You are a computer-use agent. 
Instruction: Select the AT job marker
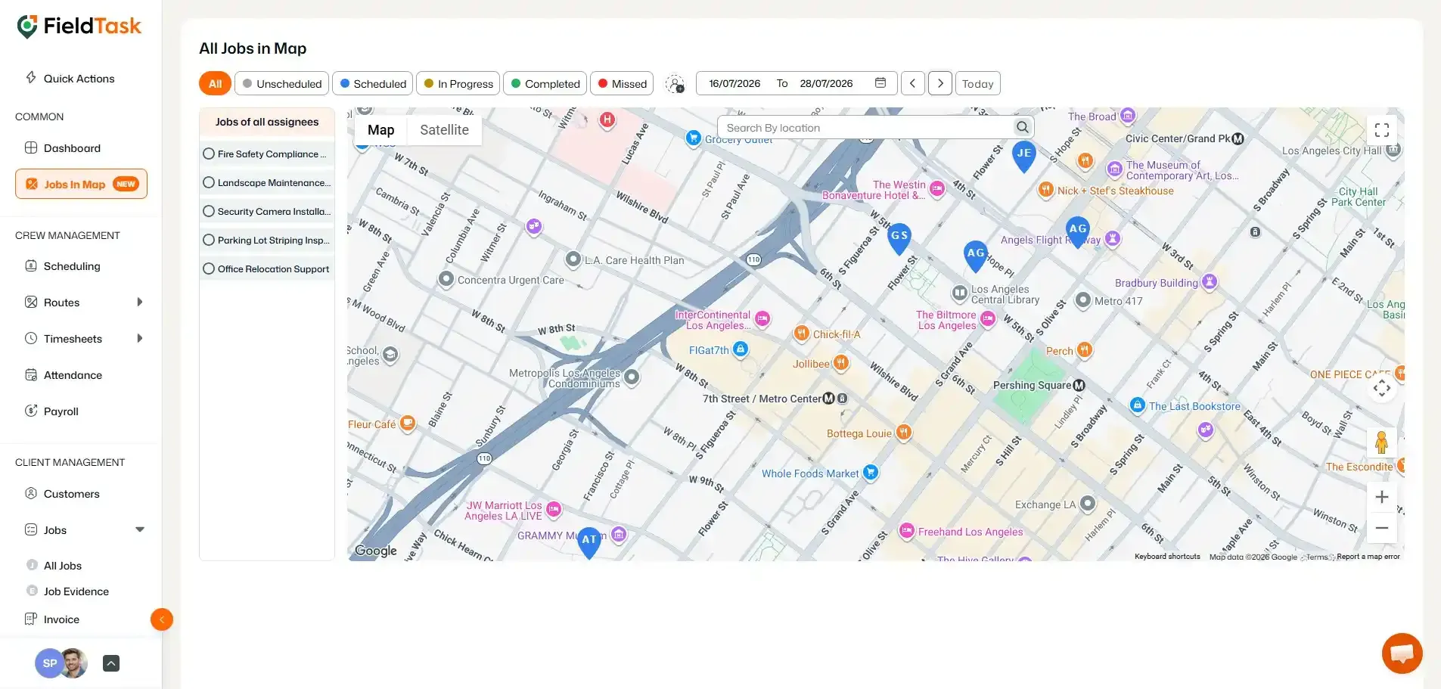point(589,542)
